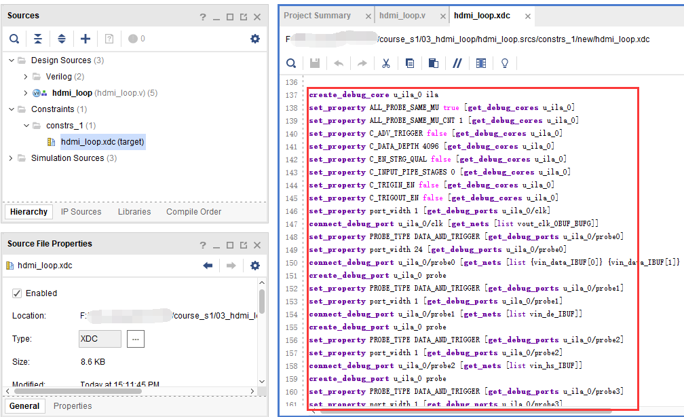Expand the Verilog folder
Image resolution: width=684 pixels, height=417 pixels.
(x=25, y=77)
